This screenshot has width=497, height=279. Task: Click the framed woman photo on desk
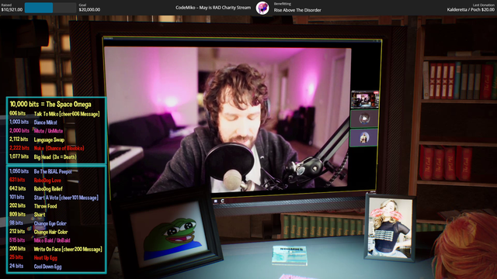click(x=390, y=227)
